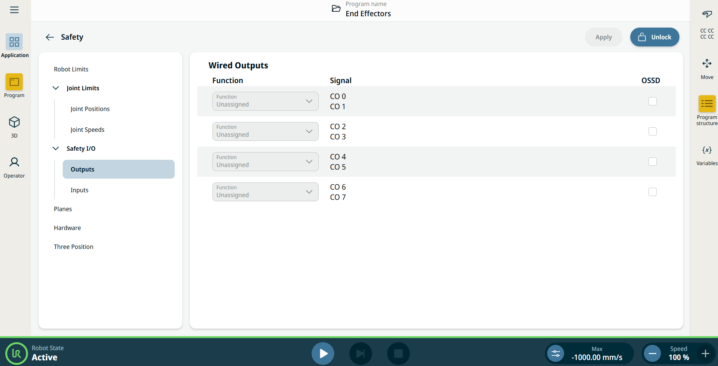Enable OSSD for CO 0 / CO 1

(652, 101)
